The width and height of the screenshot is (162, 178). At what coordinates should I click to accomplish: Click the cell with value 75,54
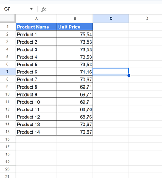(x=75, y=34)
